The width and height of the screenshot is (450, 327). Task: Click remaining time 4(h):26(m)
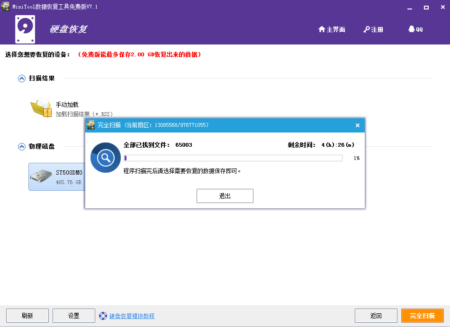click(x=337, y=145)
